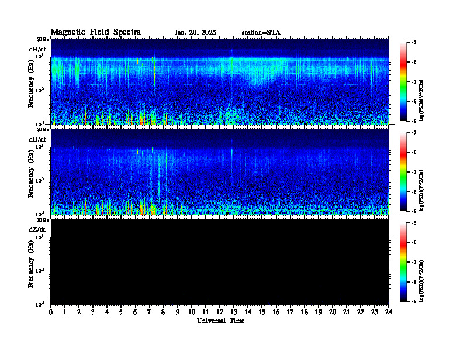The height and width of the screenshot is (358, 463).
Task: Click the 10^0 frequency tick of dD/dt panel
Action: pyautogui.click(x=40, y=180)
